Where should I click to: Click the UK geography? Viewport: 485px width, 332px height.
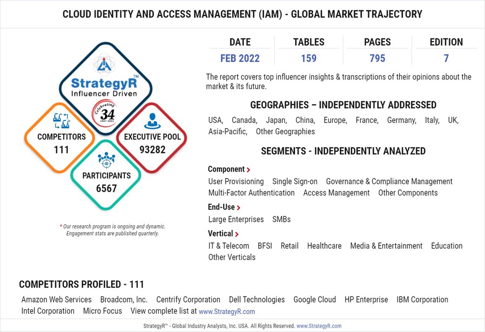tap(453, 120)
